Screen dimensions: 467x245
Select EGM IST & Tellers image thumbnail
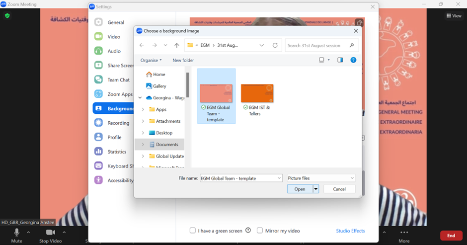(257, 93)
